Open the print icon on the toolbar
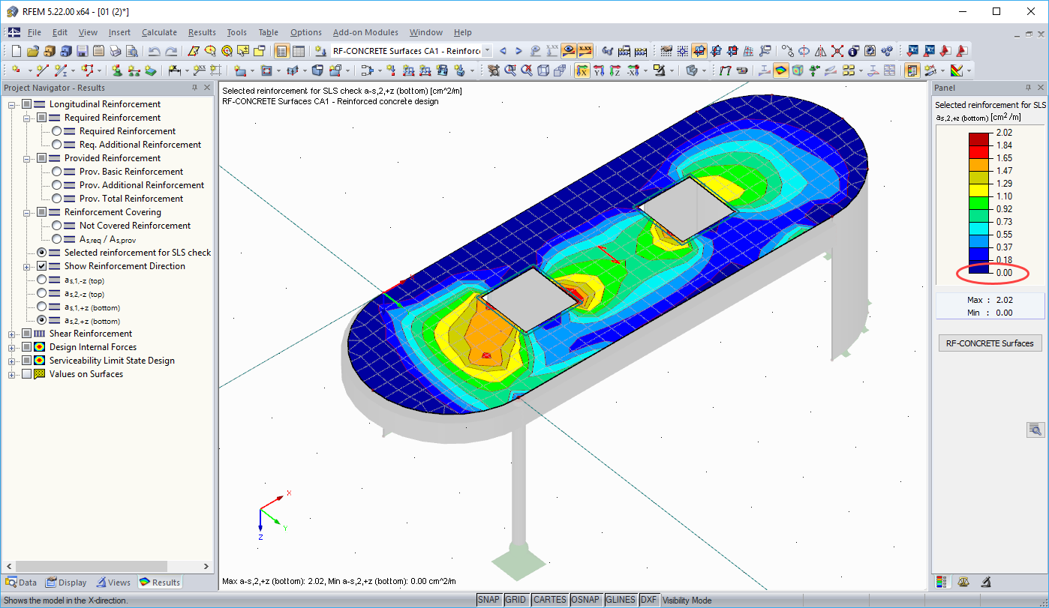 (114, 51)
